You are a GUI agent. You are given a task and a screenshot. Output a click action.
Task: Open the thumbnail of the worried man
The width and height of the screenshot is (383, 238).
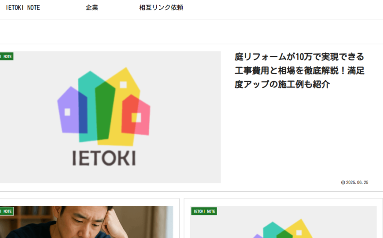(86, 222)
